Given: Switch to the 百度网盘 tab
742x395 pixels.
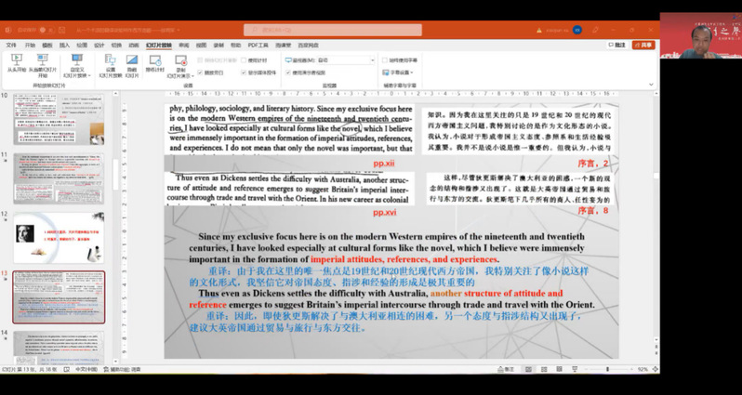Looking at the screenshot, I should click(x=308, y=46).
